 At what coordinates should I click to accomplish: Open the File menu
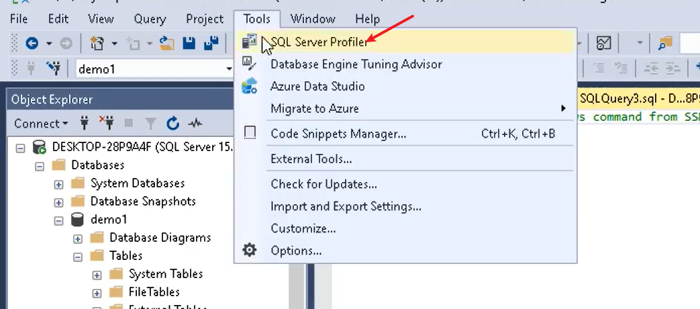tap(19, 19)
